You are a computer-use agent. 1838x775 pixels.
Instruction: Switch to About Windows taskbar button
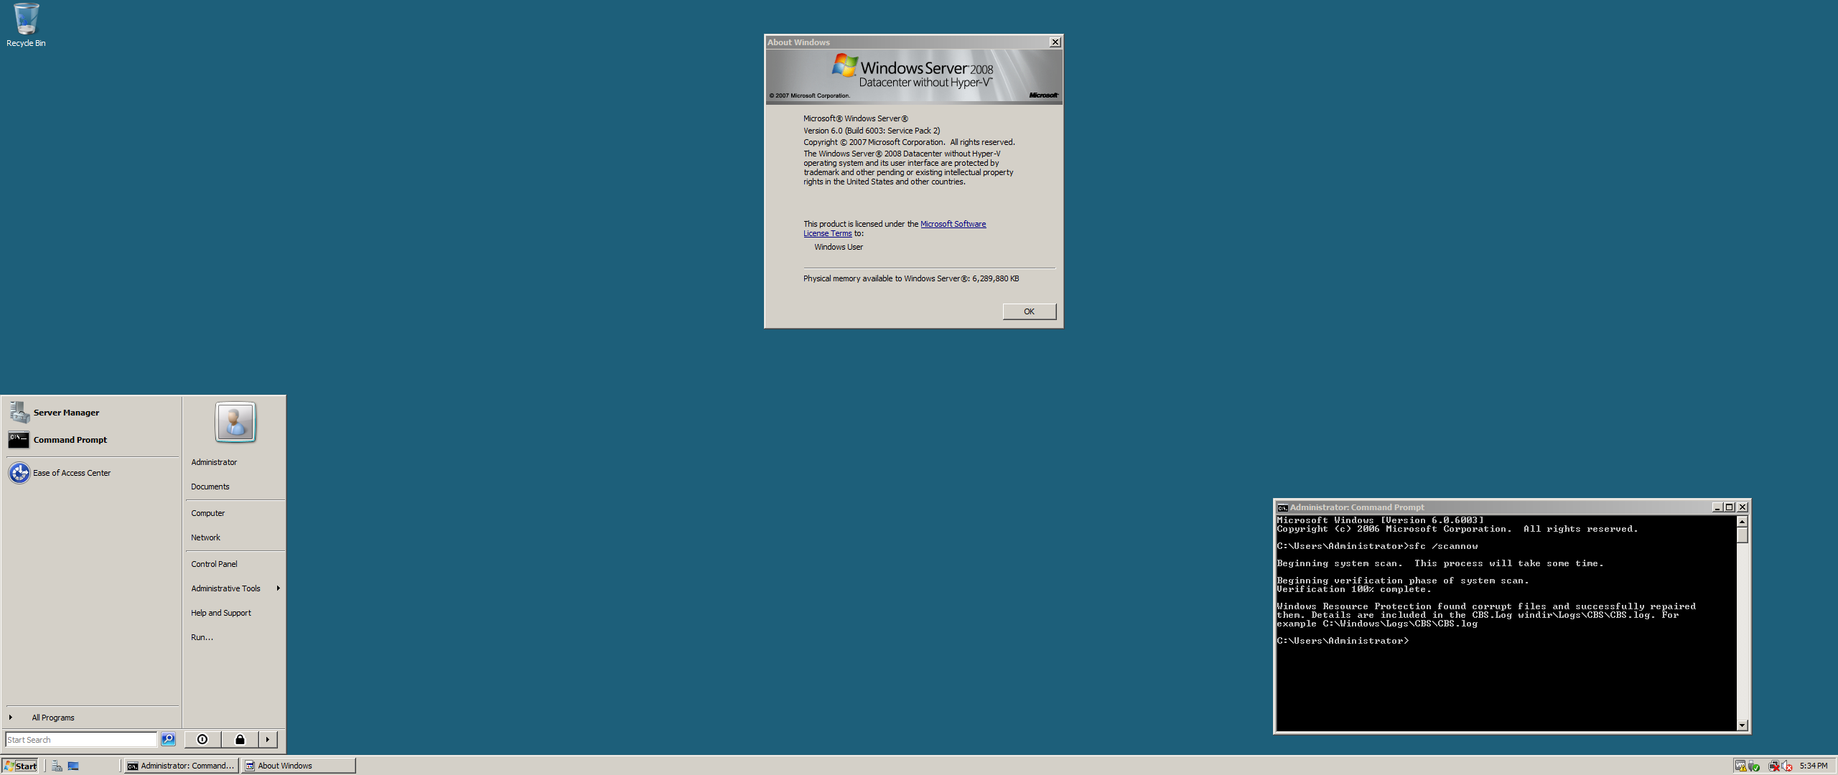point(299,766)
